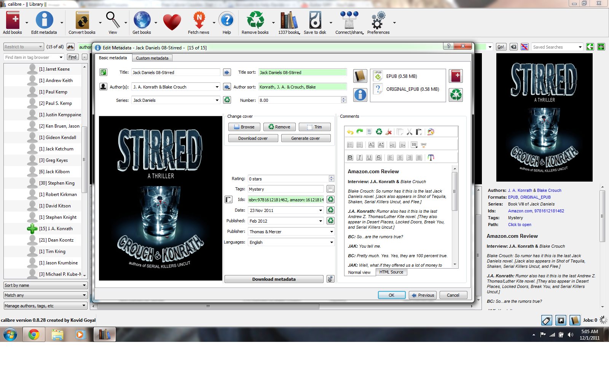Click the Download metadata button

(274, 279)
